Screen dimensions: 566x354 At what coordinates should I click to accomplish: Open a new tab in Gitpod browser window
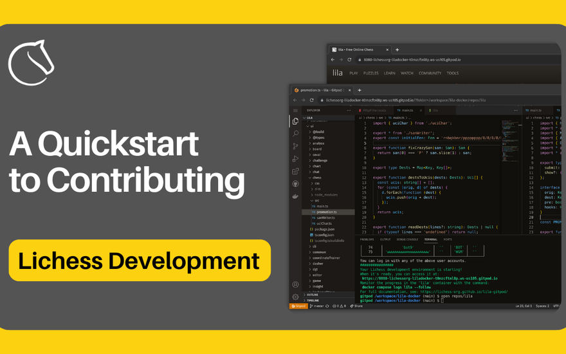tap(359, 90)
